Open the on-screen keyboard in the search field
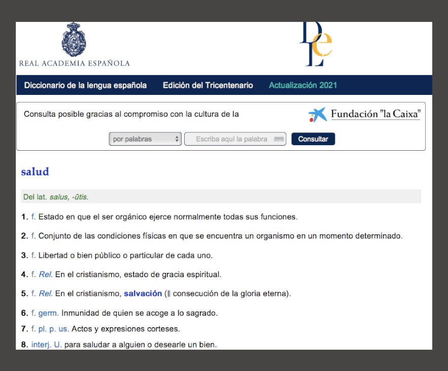The height and width of the screenshot is (371, 448). (279, 139)
